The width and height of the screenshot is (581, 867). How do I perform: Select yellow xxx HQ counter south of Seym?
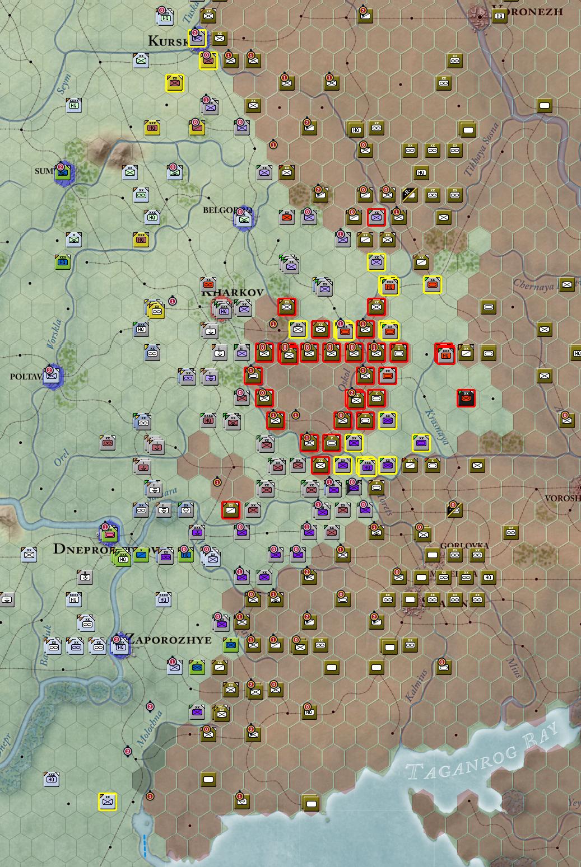click(152, 128)
